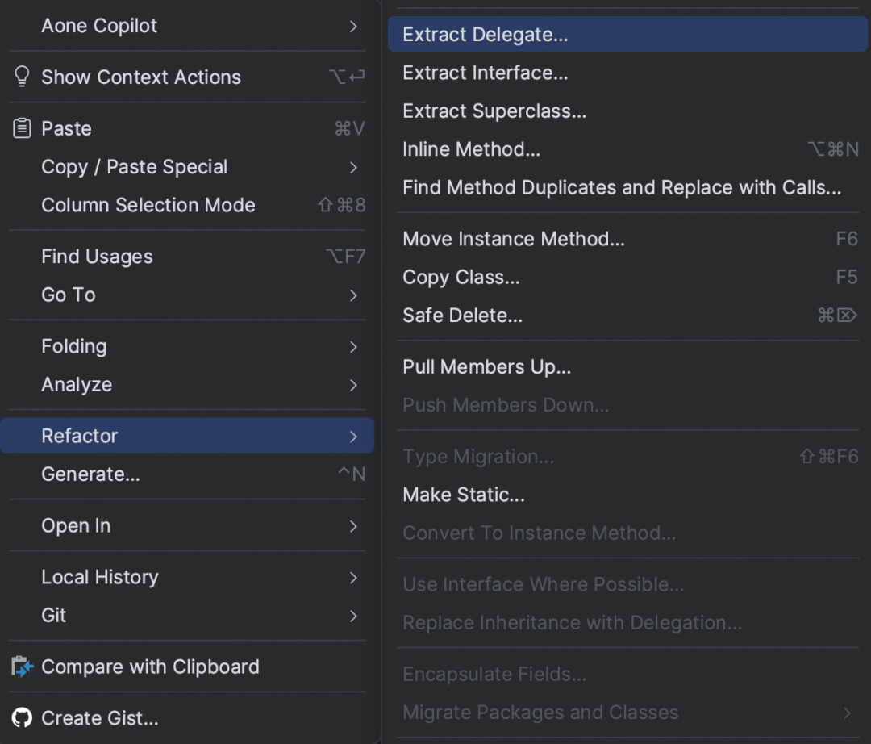This screenshot has width=871, height=744.
Task: Toggle Column Selection Mode
Action: point(187,205)
